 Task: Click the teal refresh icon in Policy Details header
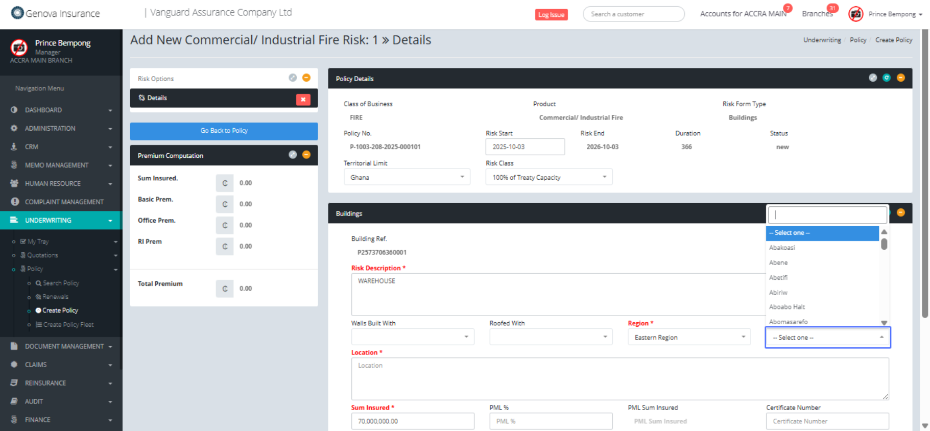887,78
